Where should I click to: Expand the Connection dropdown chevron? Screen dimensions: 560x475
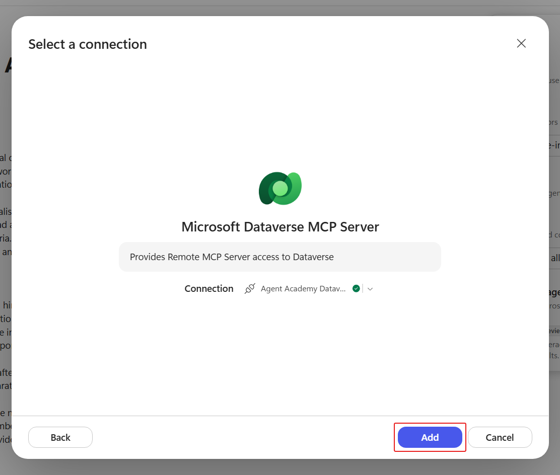coord(370,289)
